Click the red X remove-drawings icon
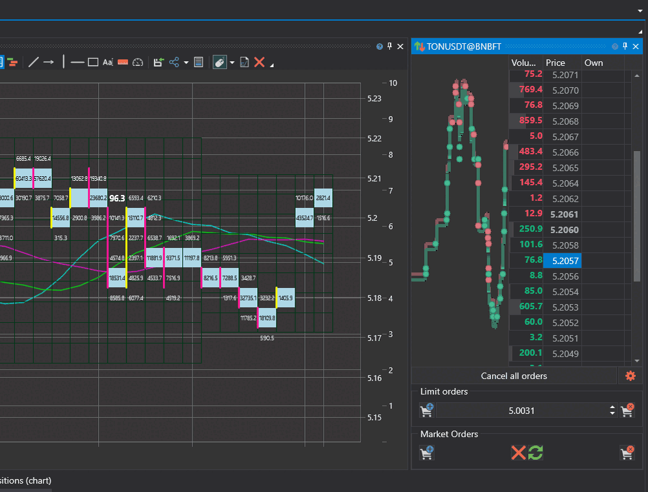The width and height of the screenshot is (648, 492). click(x=259, y=61)
